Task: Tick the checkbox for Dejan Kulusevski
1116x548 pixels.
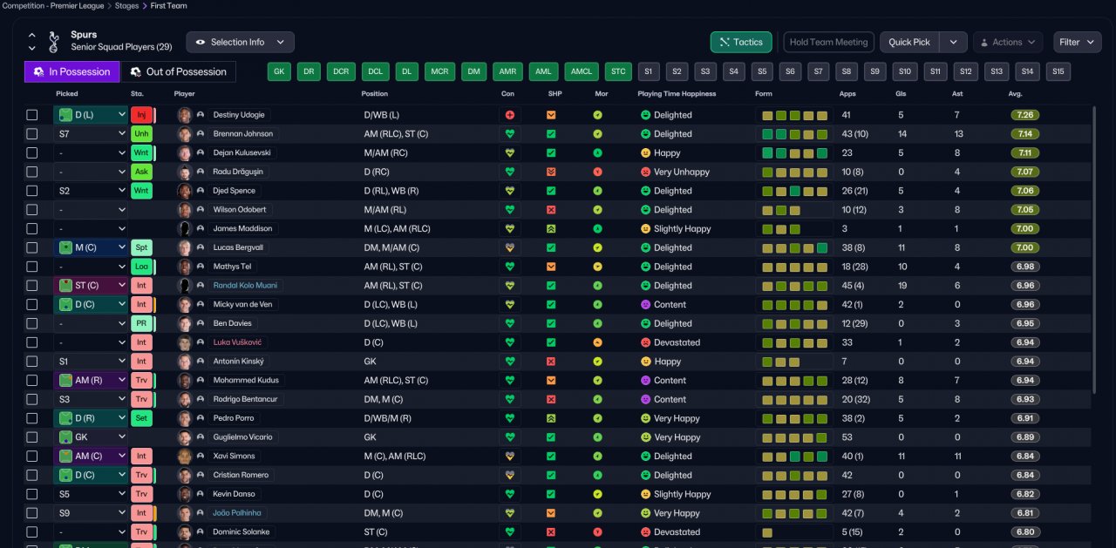Action: click(x=32, y=153)
